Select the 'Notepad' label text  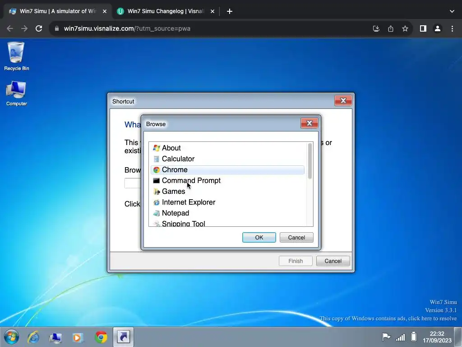[x=176, y=213]
